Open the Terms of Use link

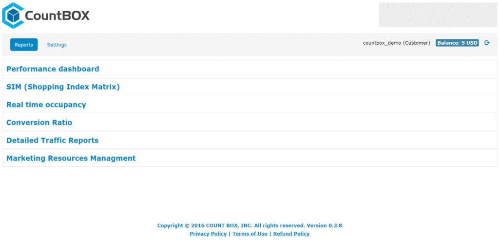[250, 234]
